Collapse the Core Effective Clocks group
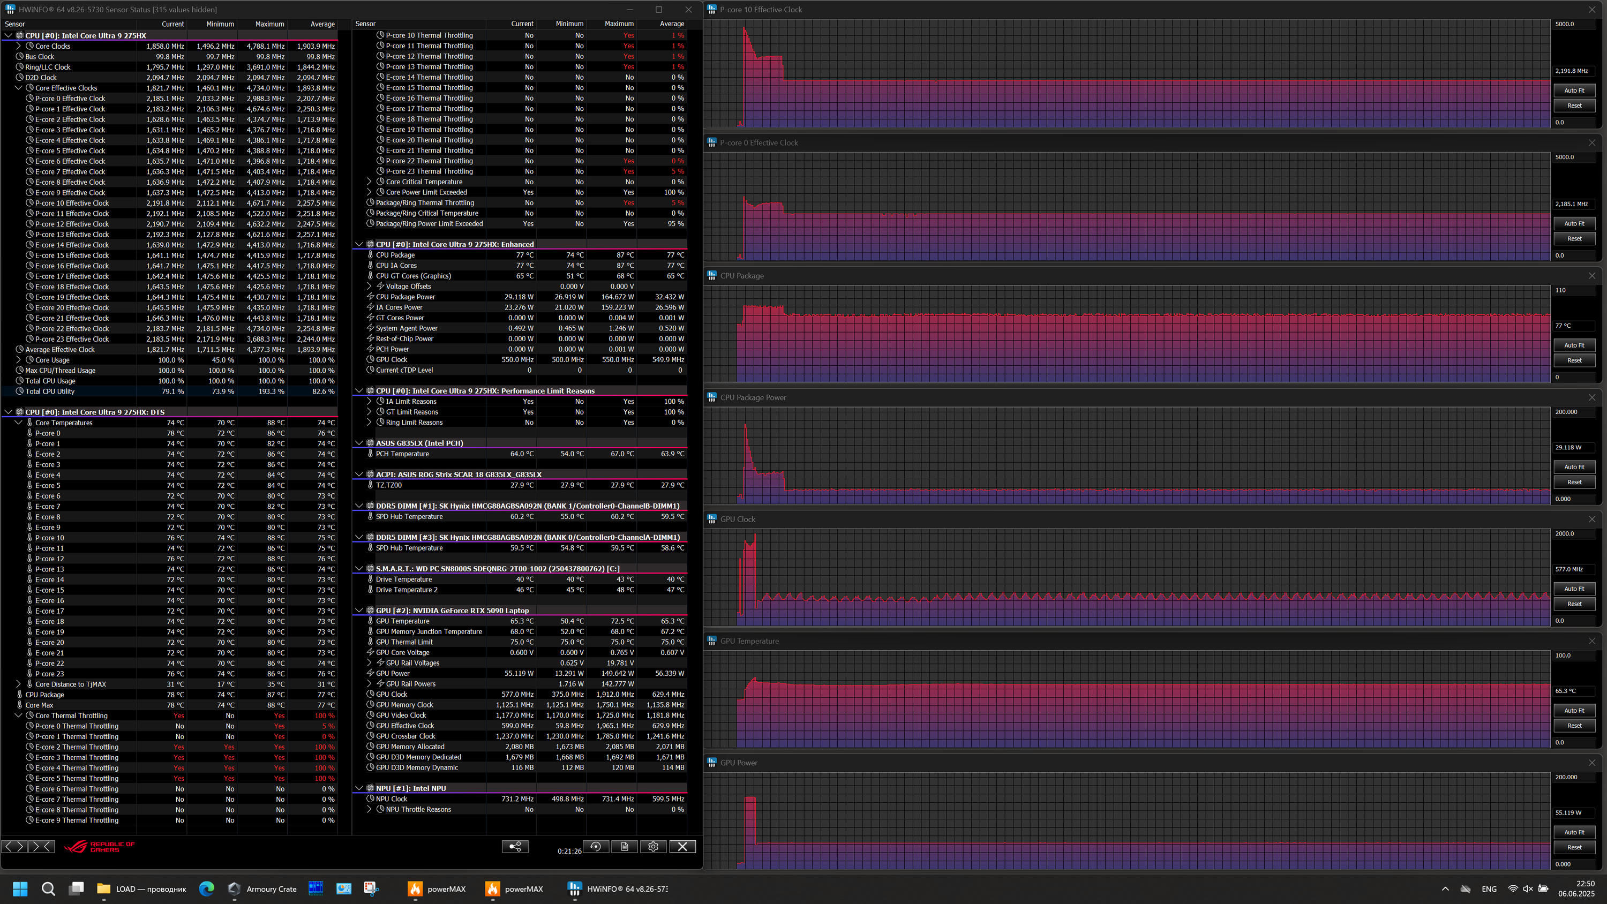The image size is (1607, 904). pos(19,88)
